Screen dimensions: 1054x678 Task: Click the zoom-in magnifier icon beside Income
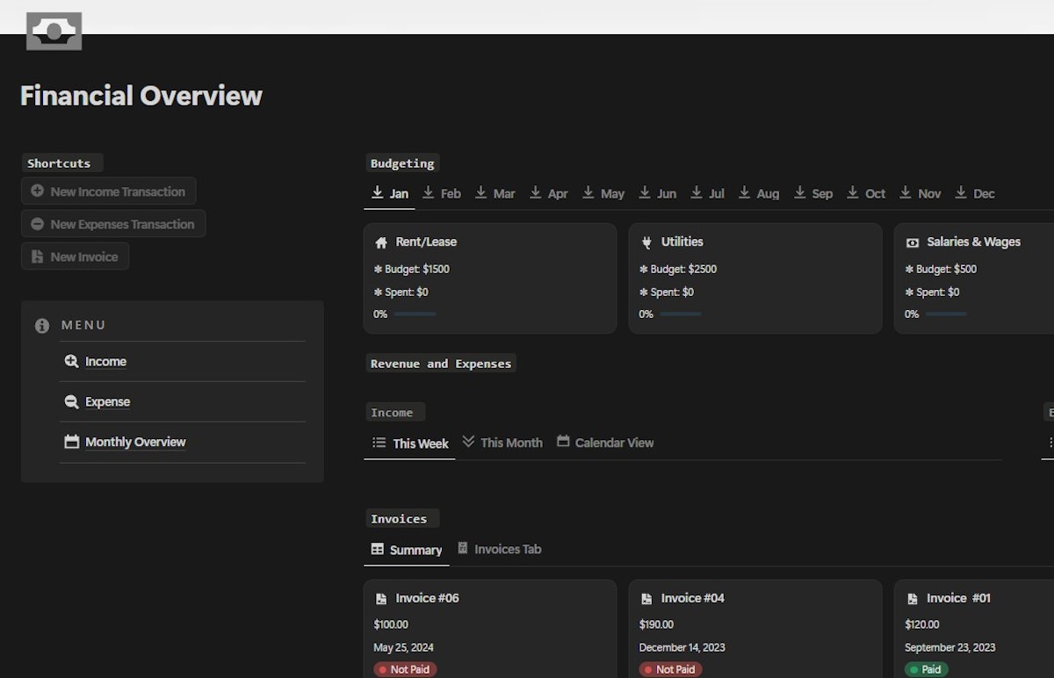tap(72, 361)
